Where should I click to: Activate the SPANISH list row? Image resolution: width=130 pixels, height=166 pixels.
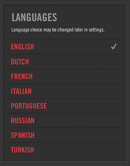(64, 135)
